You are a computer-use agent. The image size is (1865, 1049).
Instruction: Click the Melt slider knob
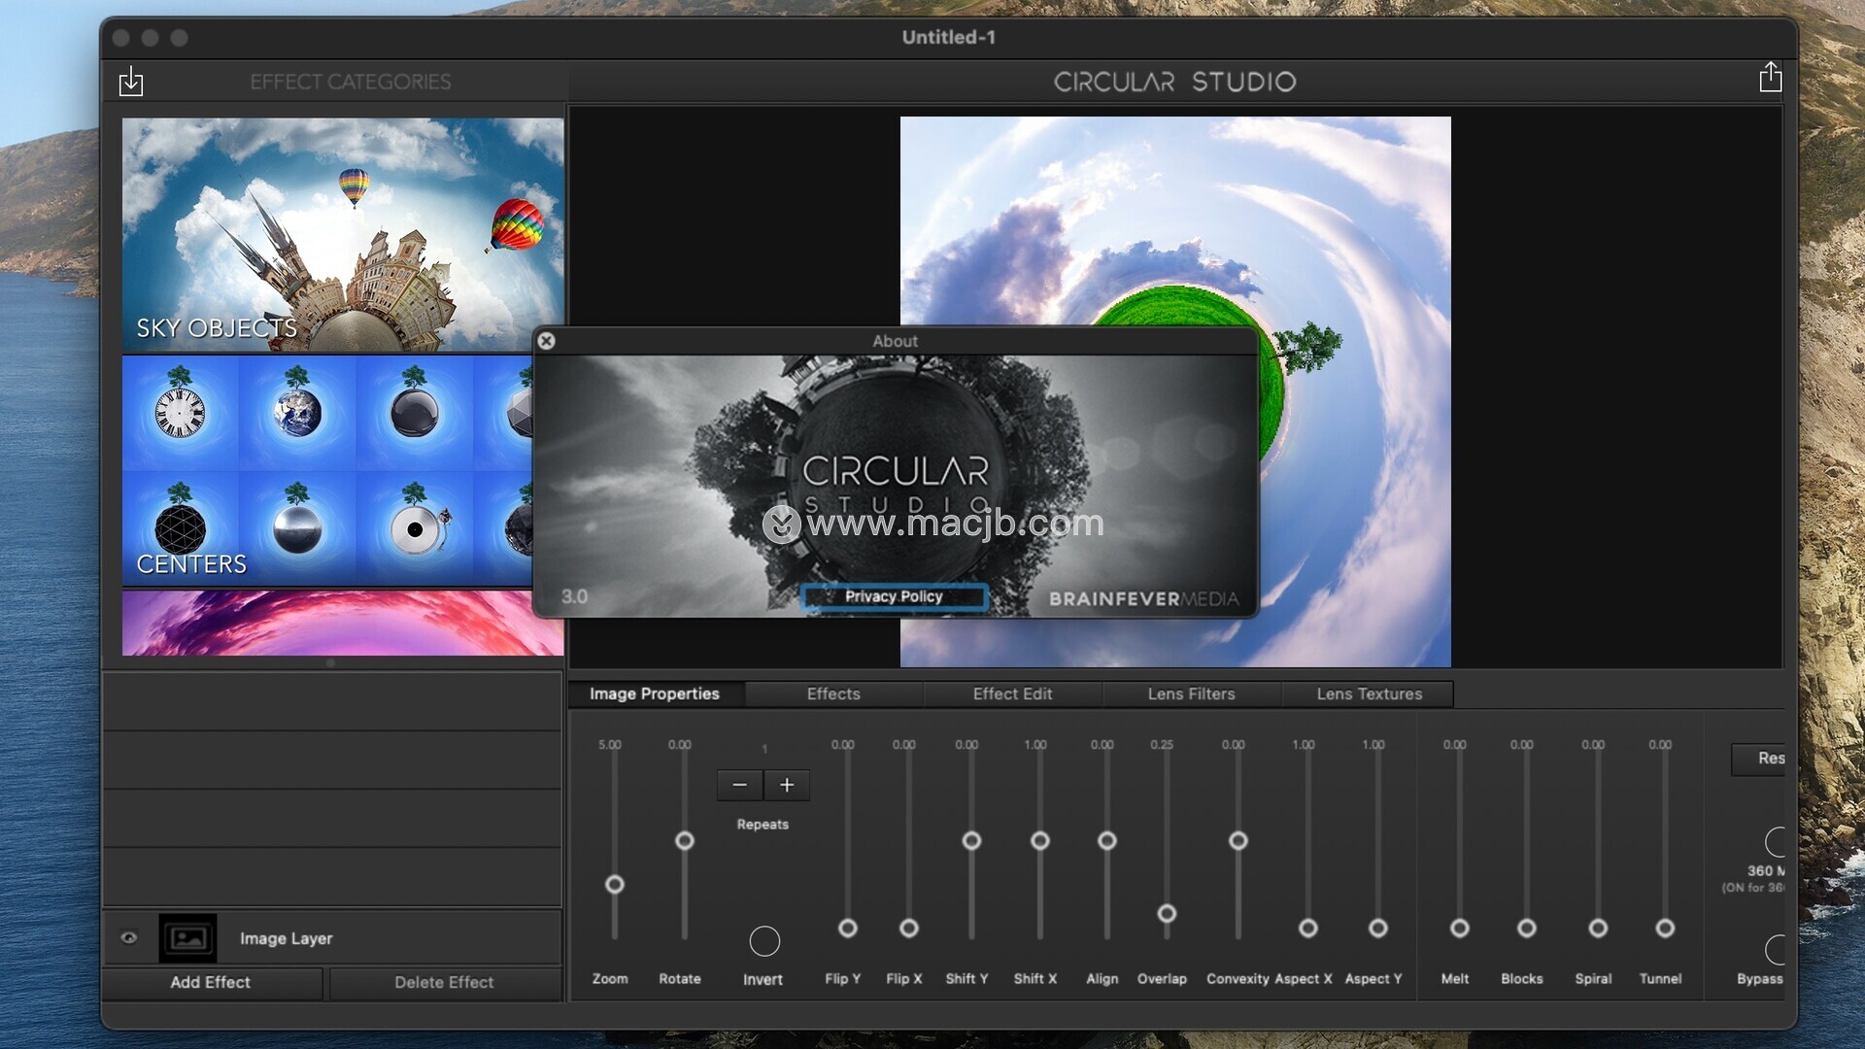click(x=1459, y=928)
